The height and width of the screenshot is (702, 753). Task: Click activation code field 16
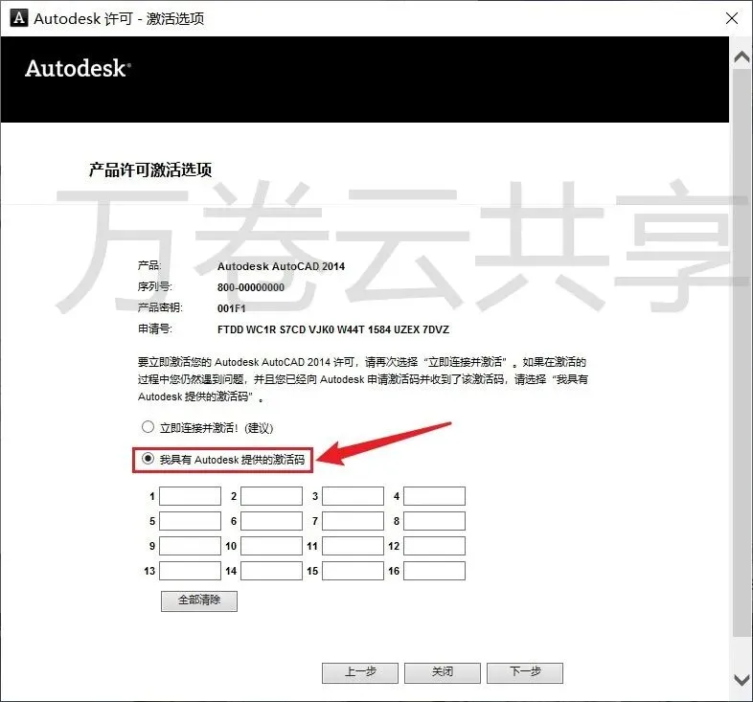point(434,571)
